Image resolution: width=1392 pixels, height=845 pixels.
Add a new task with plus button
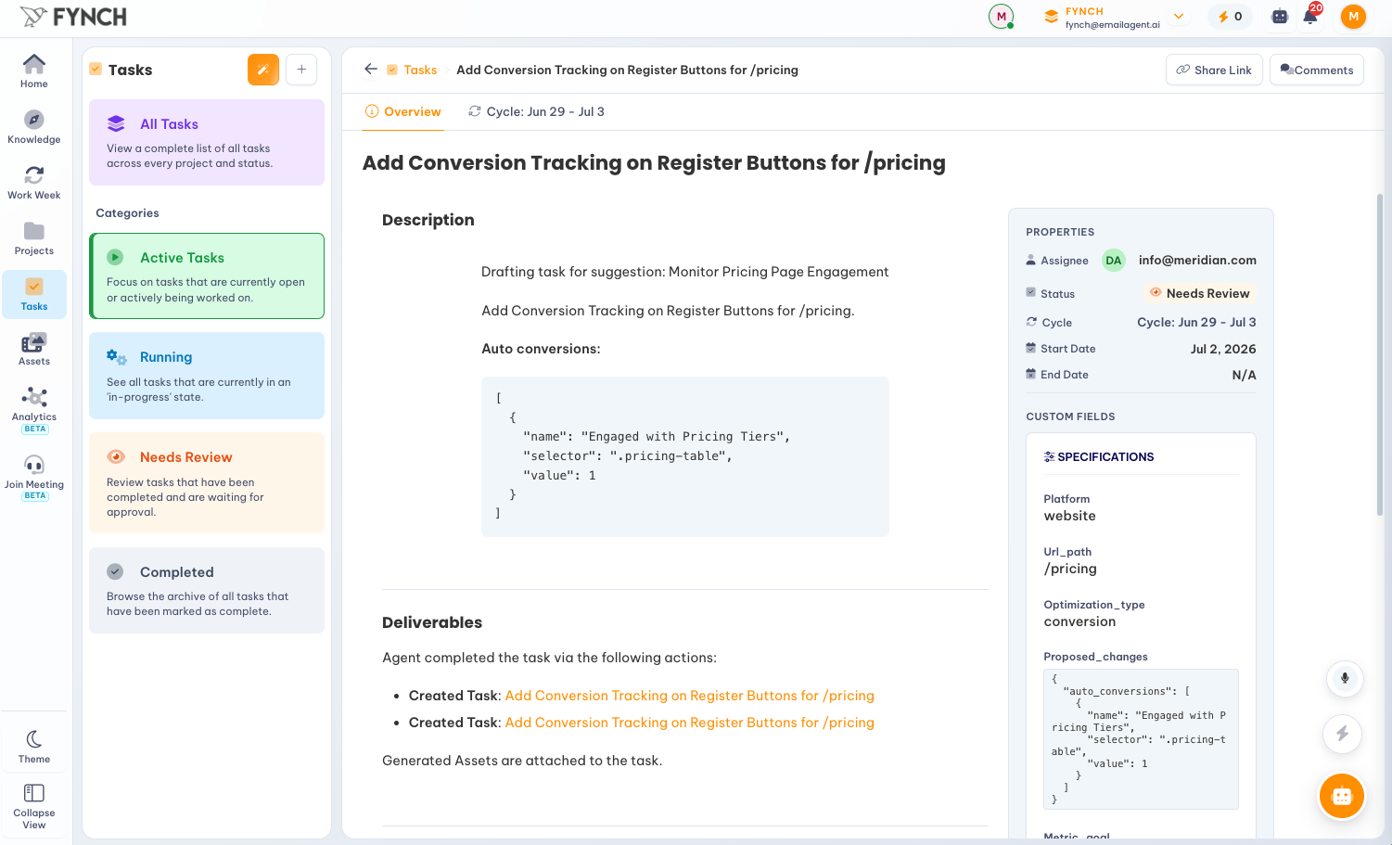point(301,70)
